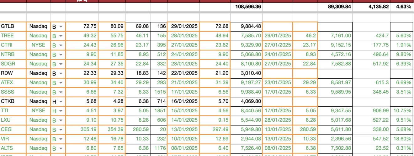Select the NYSE exchange cell for CTRI

38,45
